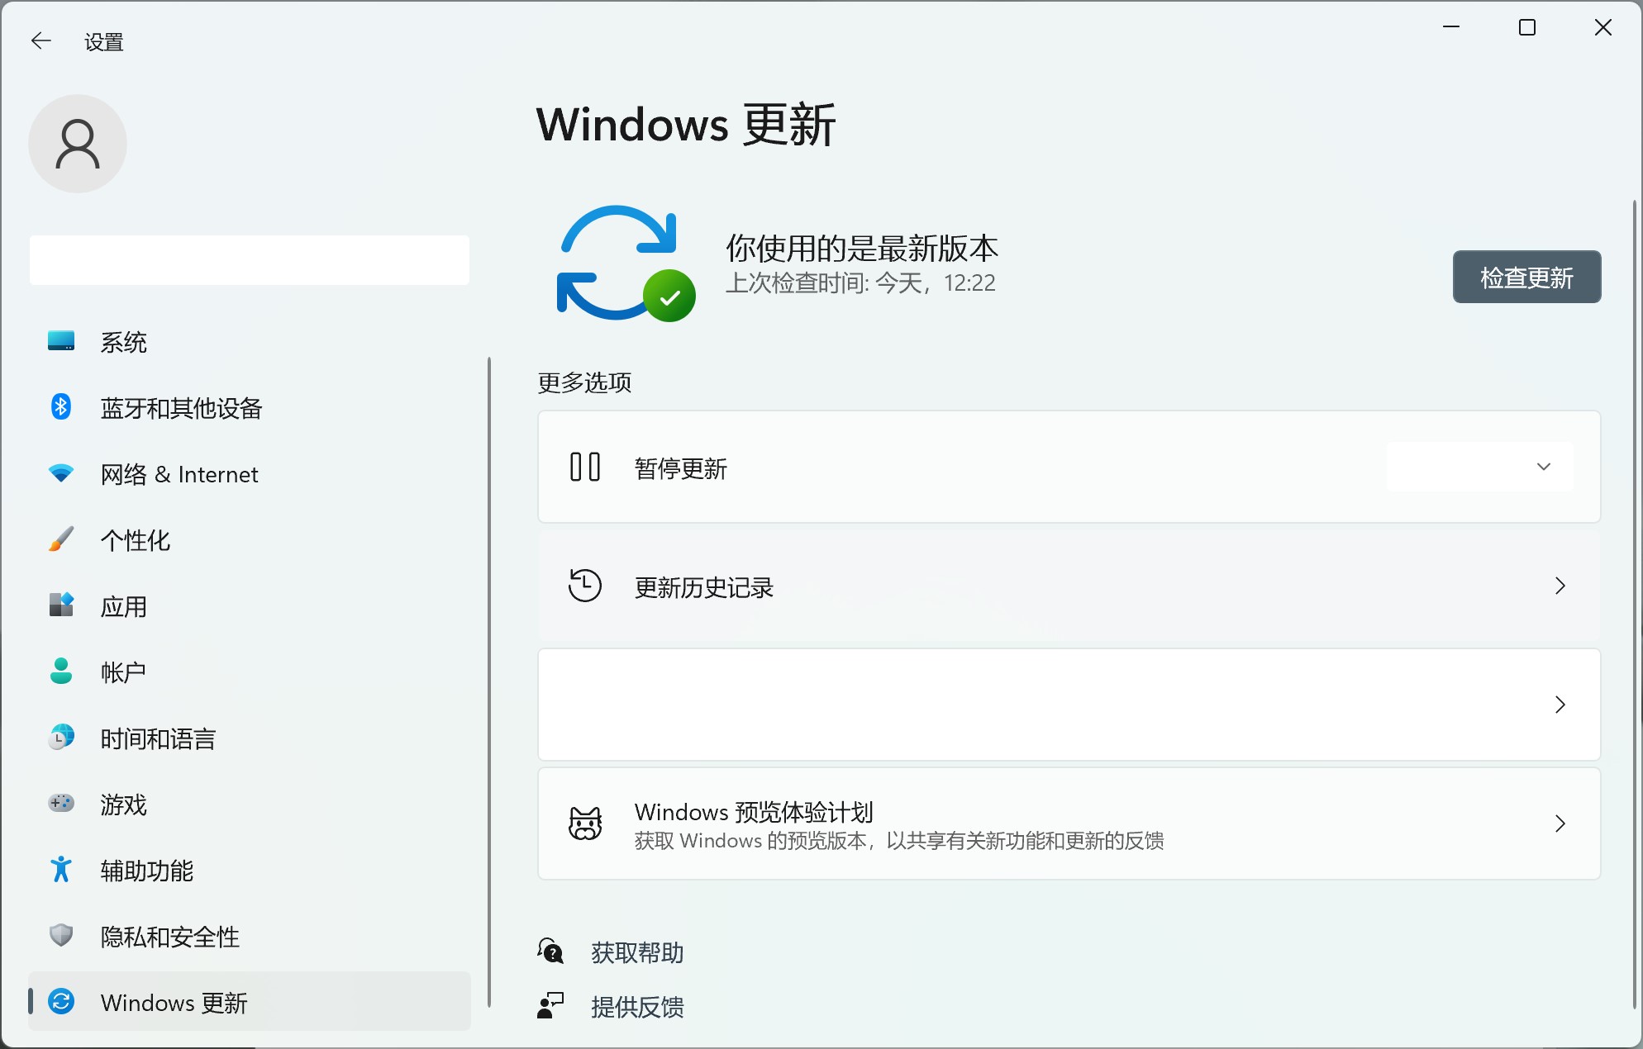This screenshot has height=1049, width=1643.
Task: Open Windows 预览体验计划 chevron arrow
Action: click(x=1560, y=824)
